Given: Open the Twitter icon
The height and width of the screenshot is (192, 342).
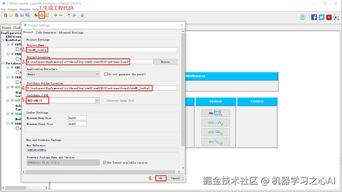Looking at the screenshot, I should point(321,17).
